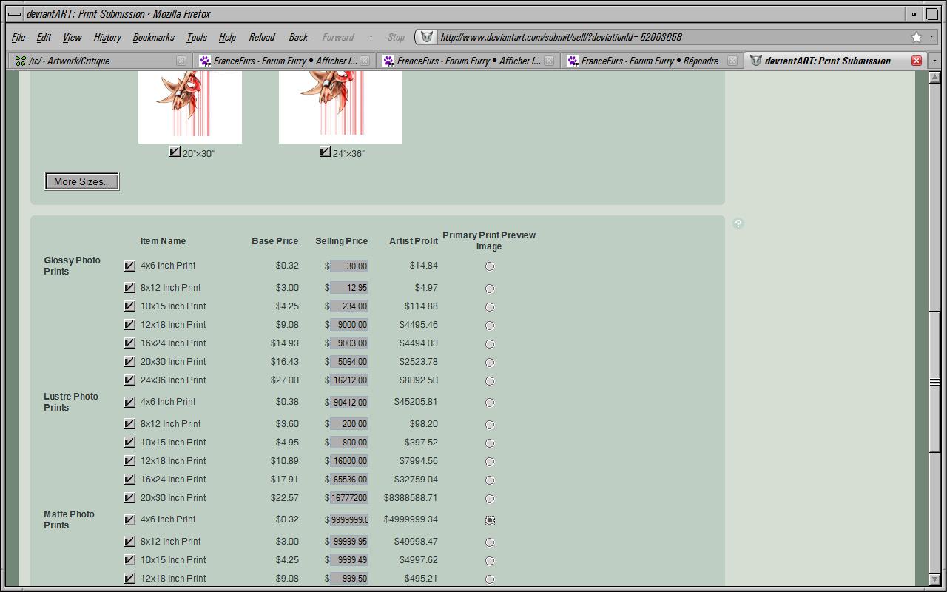Click the window menu icon in title bar

pos(15,14)
